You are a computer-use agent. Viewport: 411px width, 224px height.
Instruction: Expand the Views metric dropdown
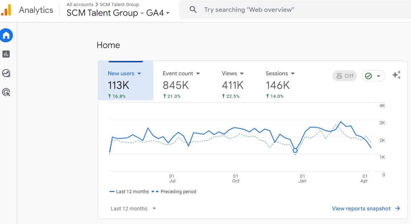242,74
